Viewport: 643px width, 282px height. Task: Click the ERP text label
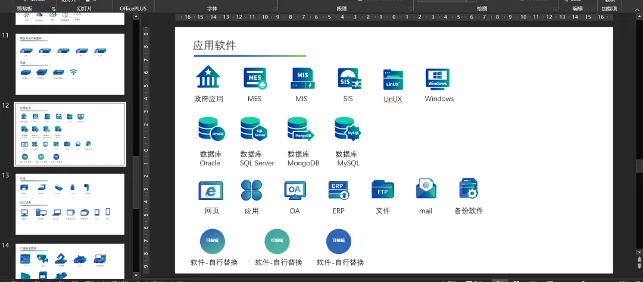(x=339, y=211)
